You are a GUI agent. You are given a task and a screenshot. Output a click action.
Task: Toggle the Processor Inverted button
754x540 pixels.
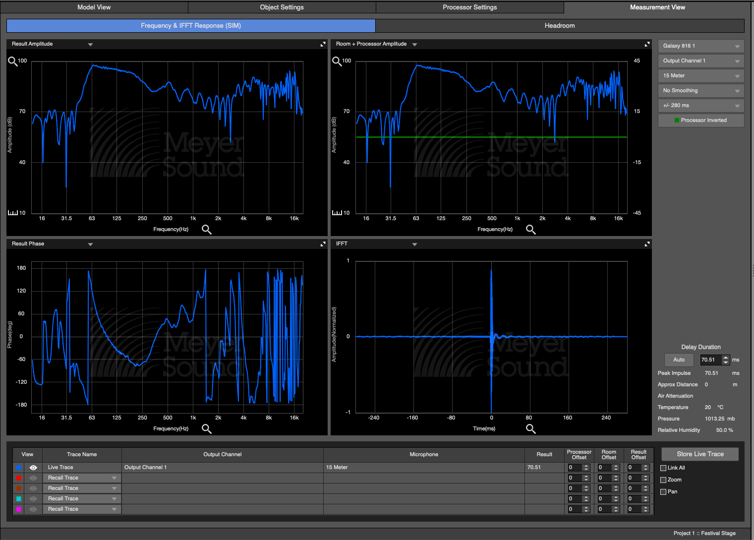click(701, 120)
